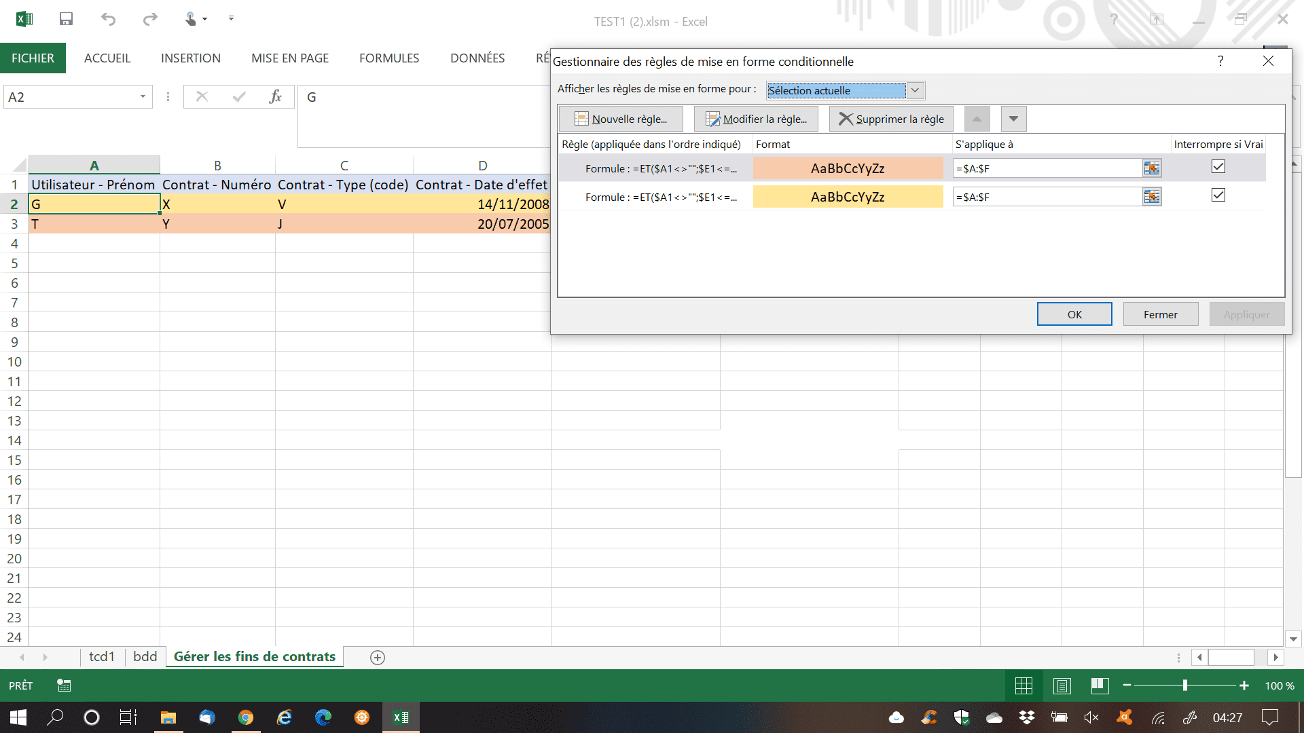The height and width of the screenshot is (733, 1304).
Task: Open Customize Quick Access Toolbar dropdown
Action: pyautogui.click(x=231, y=19)
